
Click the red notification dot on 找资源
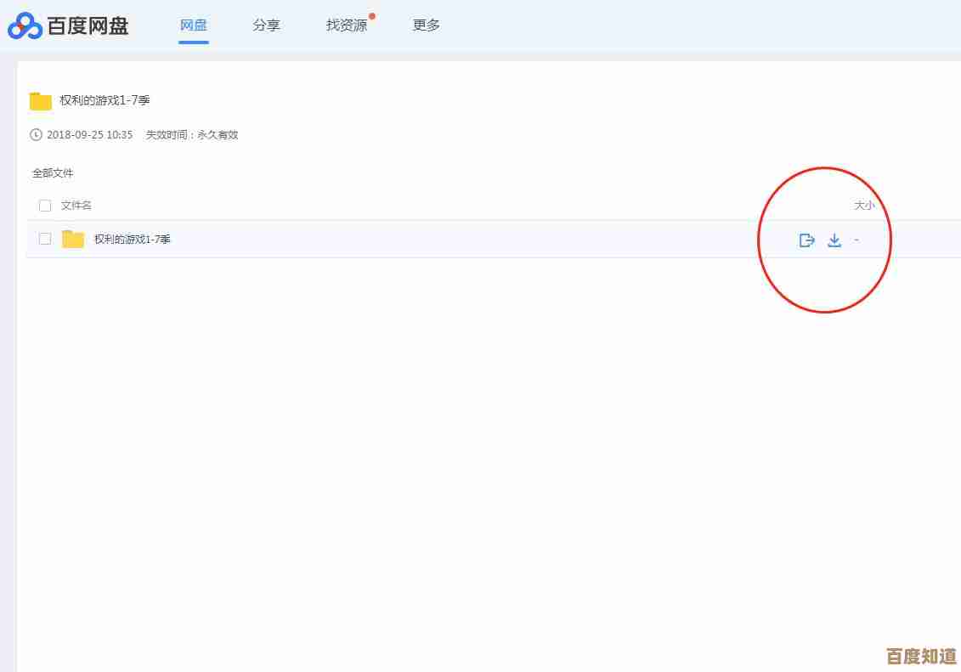click(372, 15)
